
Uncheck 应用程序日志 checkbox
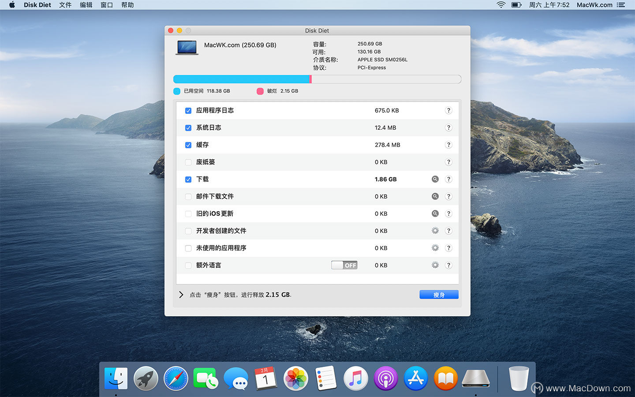tap(188, 111)
